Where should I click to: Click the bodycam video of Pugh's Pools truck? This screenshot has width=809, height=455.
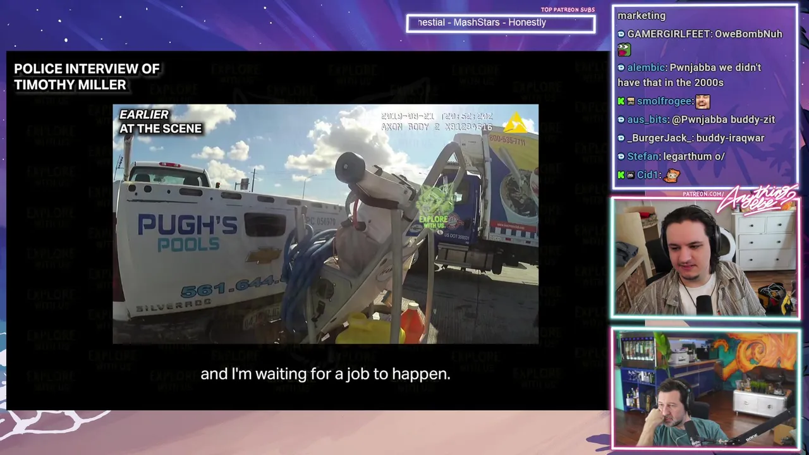(325, 224)
